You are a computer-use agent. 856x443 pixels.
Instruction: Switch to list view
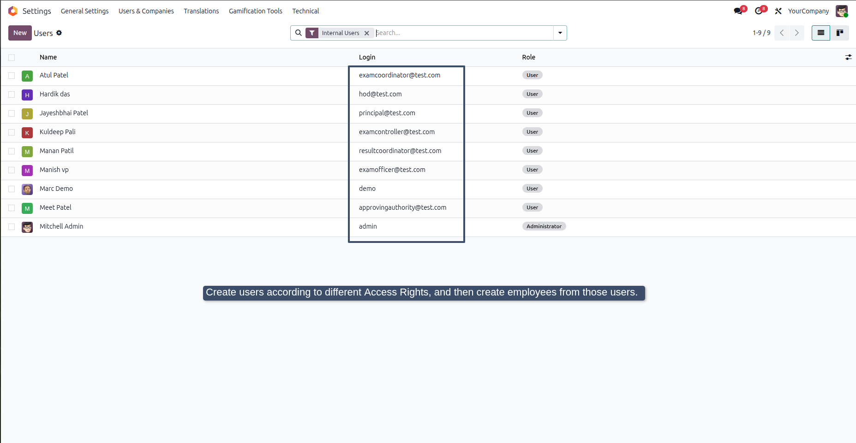(821, 33)
